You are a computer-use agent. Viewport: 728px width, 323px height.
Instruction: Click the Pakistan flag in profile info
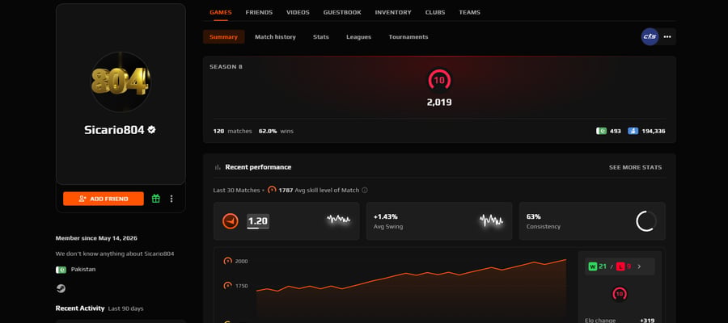click(61, 270)
